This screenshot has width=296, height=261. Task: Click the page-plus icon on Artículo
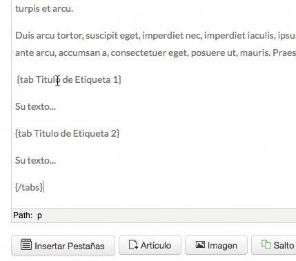click(x=133, y=244)
